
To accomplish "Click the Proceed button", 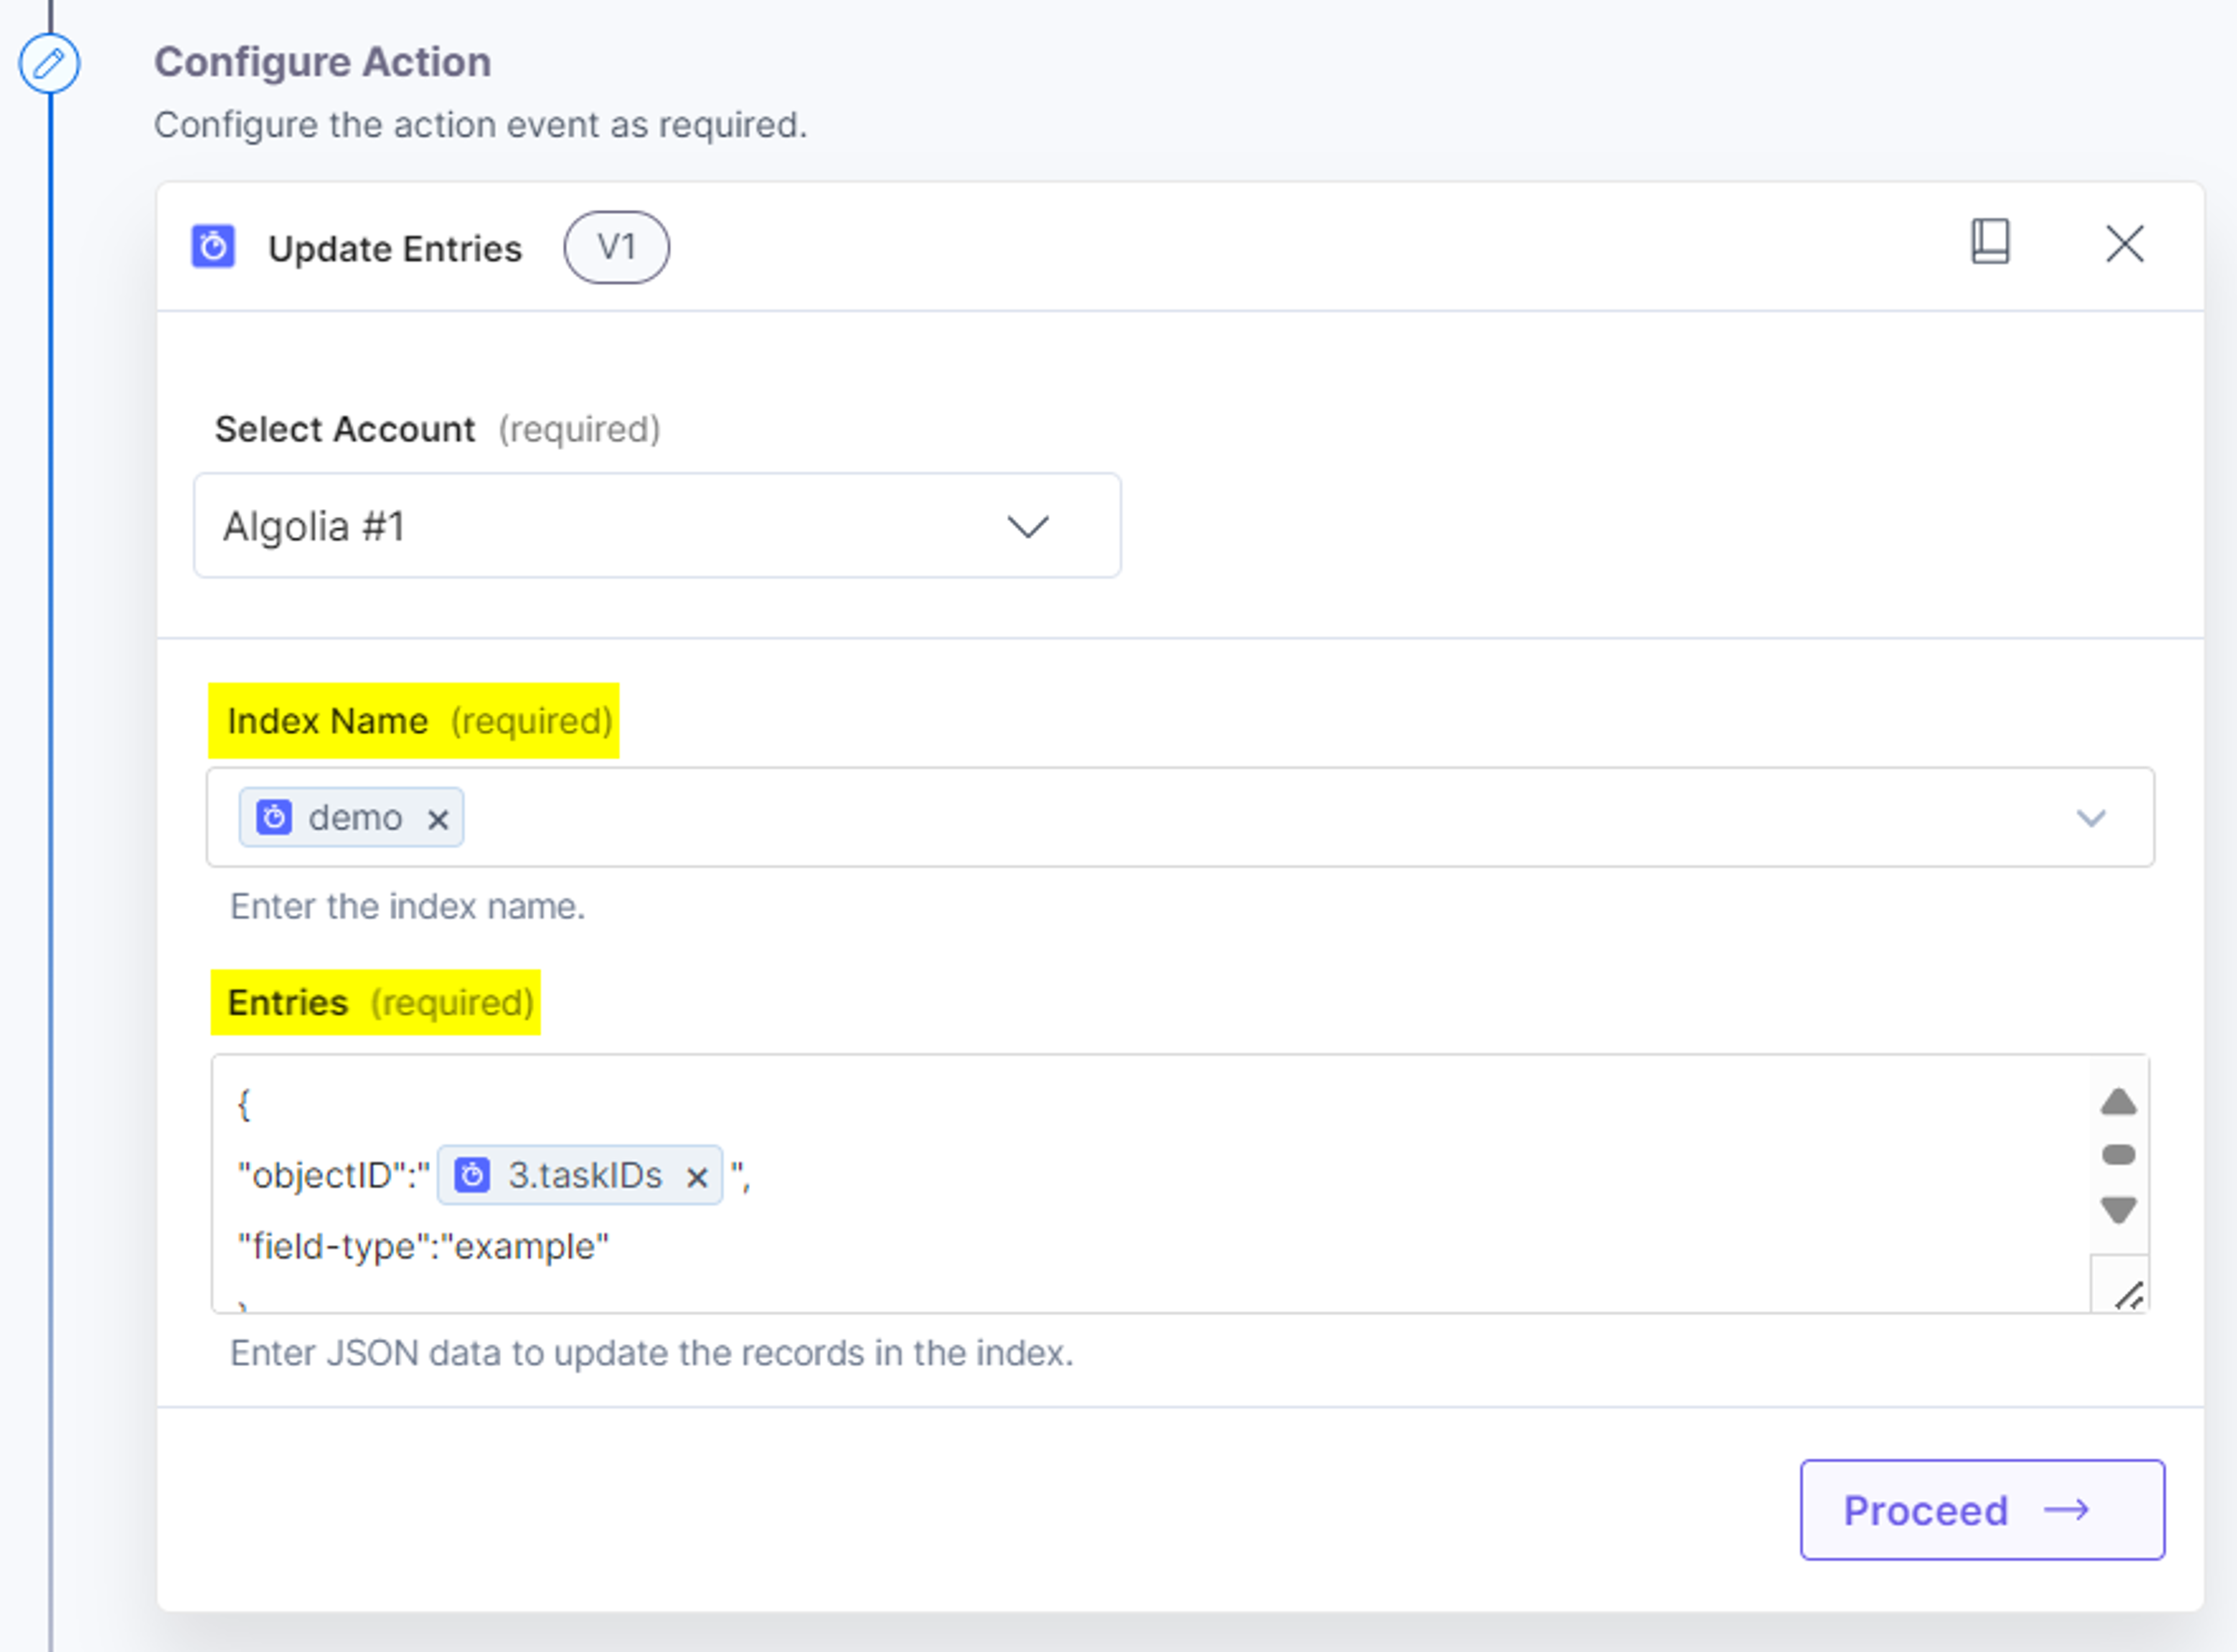I will click(x=1982, y=1510).
